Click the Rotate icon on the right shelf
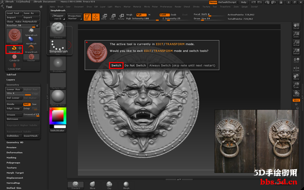 (x=296, y=94)
